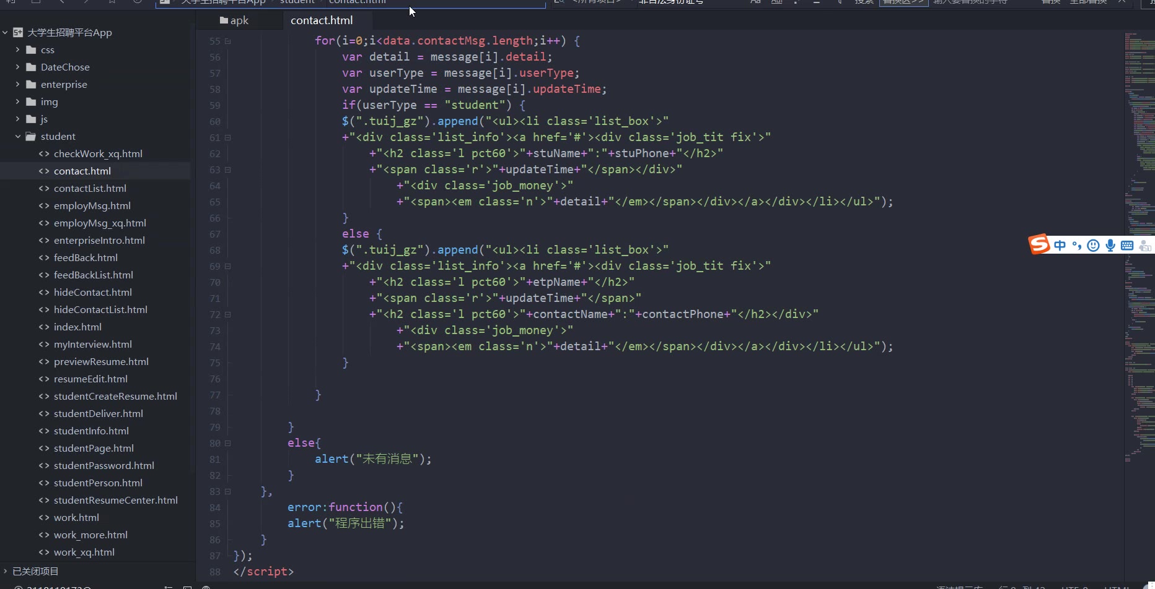Click the Sogou voice input microphone
Viewport: 1155px width, 589px height.
click(x=1110, y=246)
